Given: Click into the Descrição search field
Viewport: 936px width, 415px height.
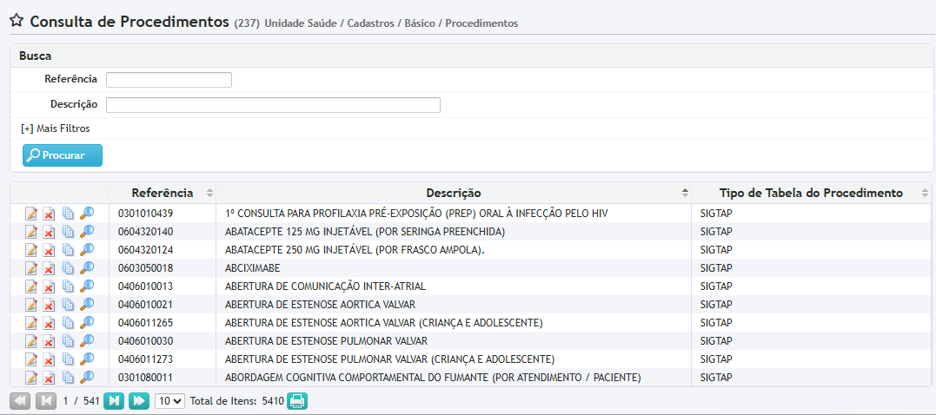Looking at the screenshot, I should point(273,105).
